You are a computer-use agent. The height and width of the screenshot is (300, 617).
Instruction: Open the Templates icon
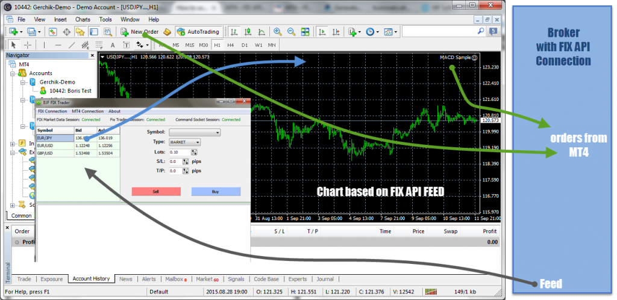coord(389,32)
